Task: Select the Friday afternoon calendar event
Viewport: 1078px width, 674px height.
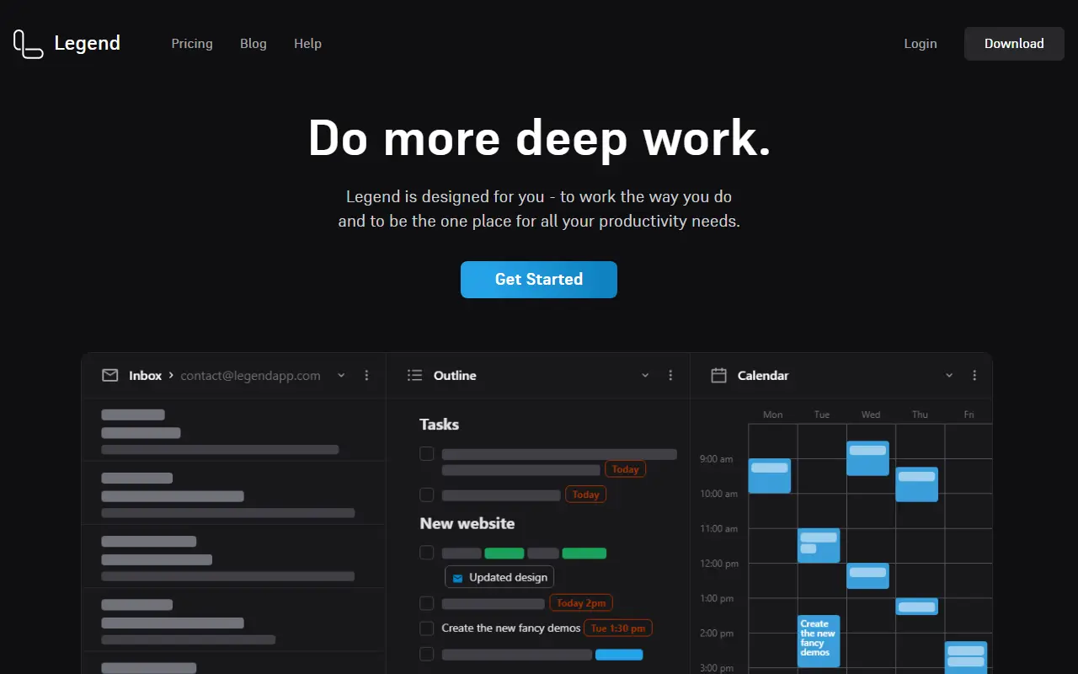Action: (966, 658)
